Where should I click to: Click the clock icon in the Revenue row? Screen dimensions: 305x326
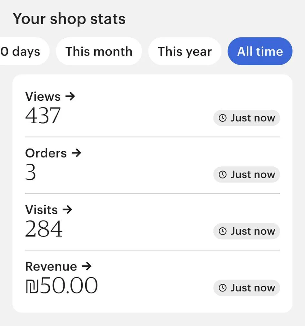pyautogui.click(x=222, y=288)
